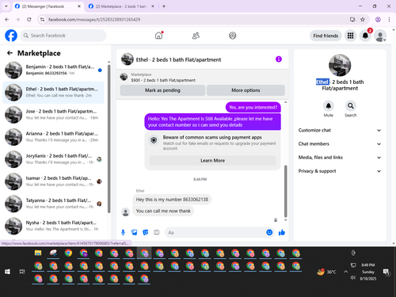Go back using the Marketplace arrow

click(x=10, y=53)
